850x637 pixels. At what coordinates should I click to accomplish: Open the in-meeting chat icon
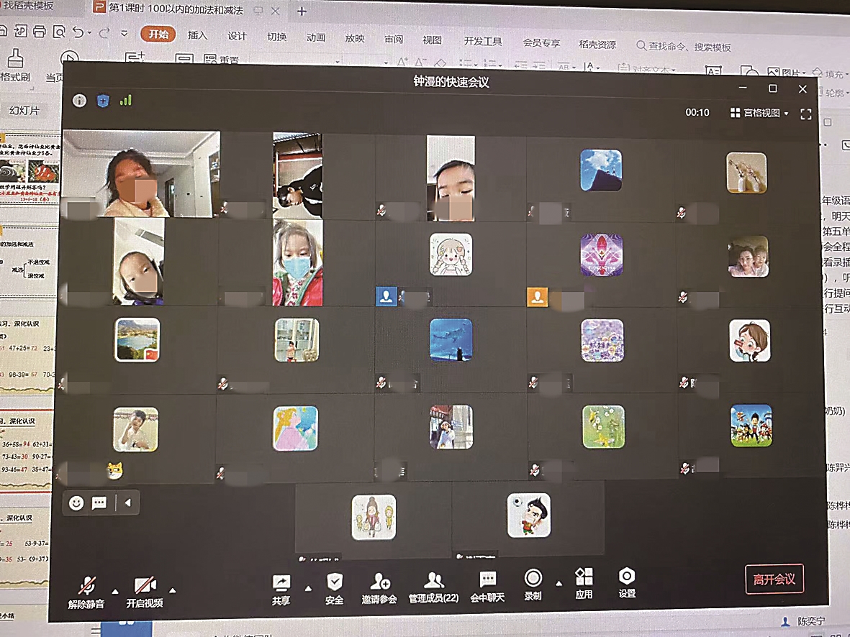(x=487, y=582)
